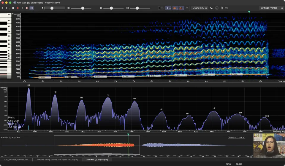Image resolution: width=285 pixels, height=166 pixels.
Task: Click the import arrow-in-box icon
Action: coord(217,8)
